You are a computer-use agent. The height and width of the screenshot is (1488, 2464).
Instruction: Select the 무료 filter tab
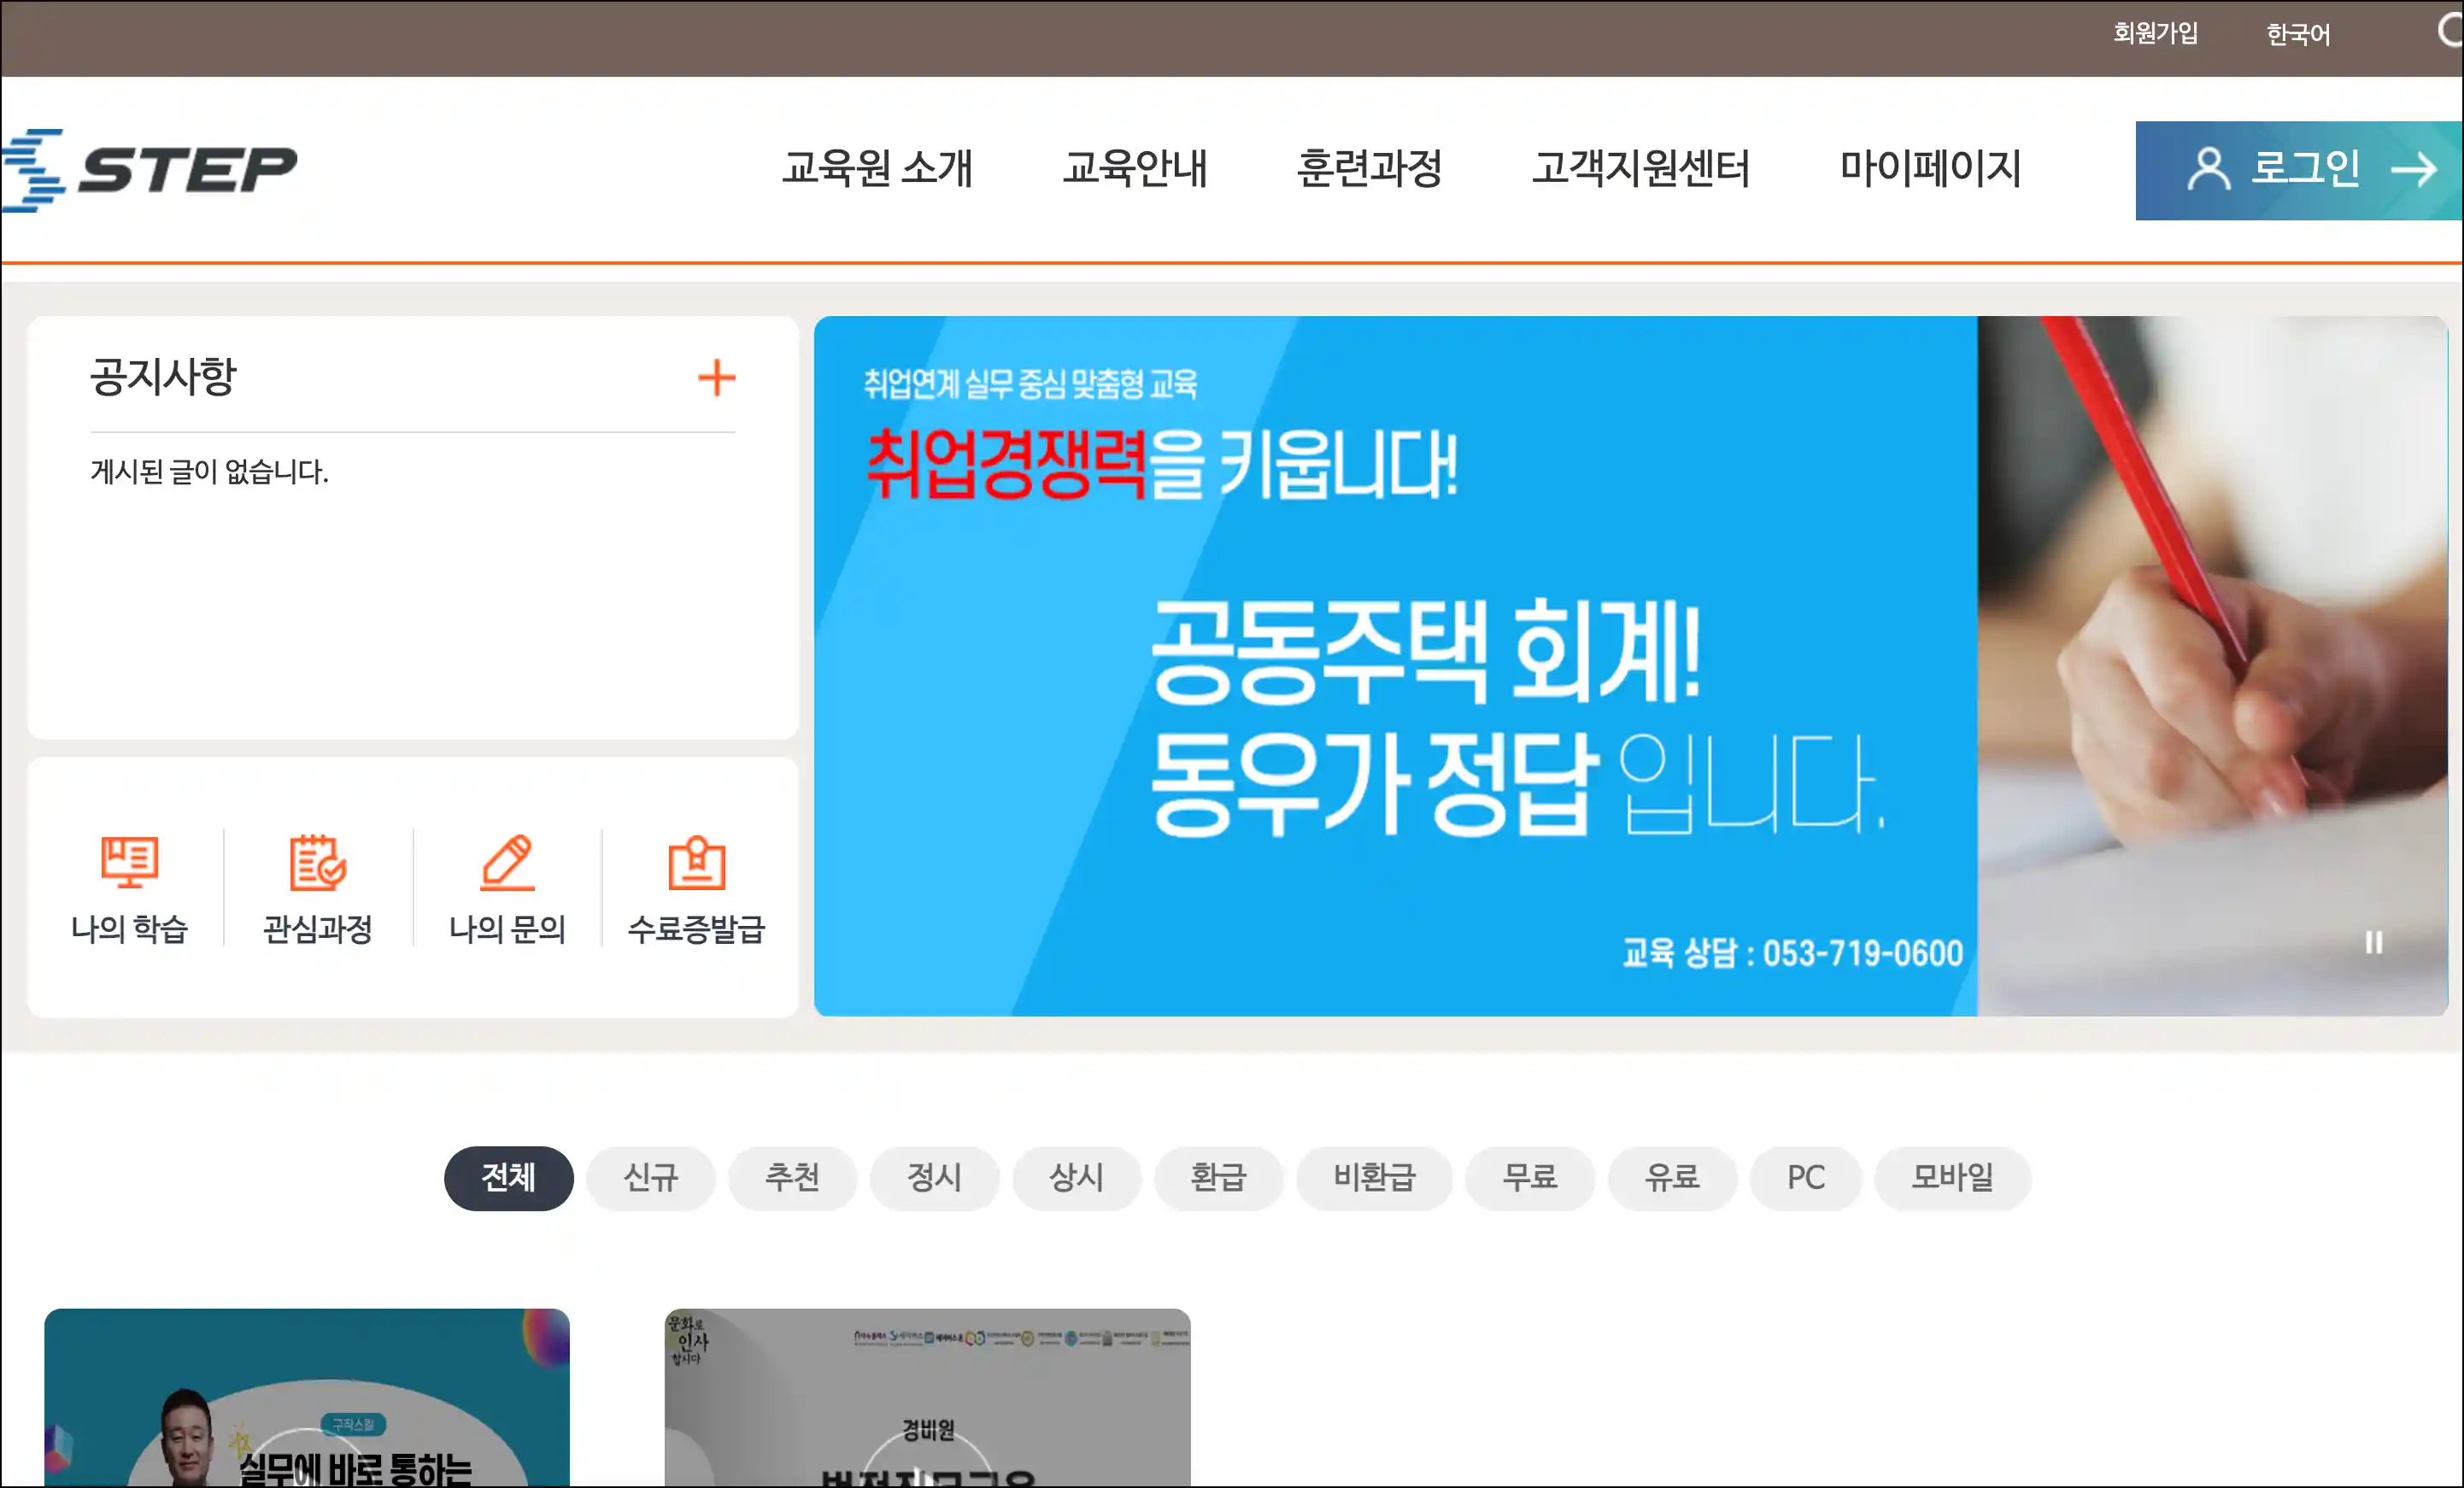[1530, 1178]
